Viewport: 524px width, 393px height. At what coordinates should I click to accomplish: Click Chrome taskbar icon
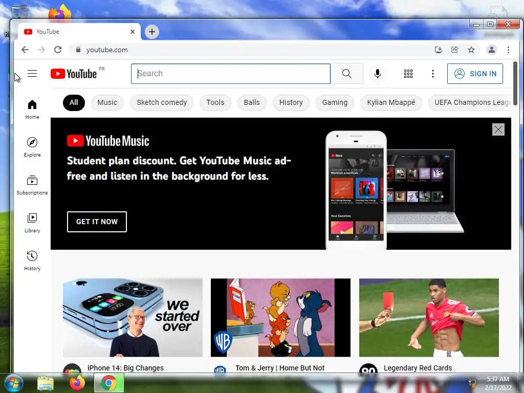coord(109,383)
